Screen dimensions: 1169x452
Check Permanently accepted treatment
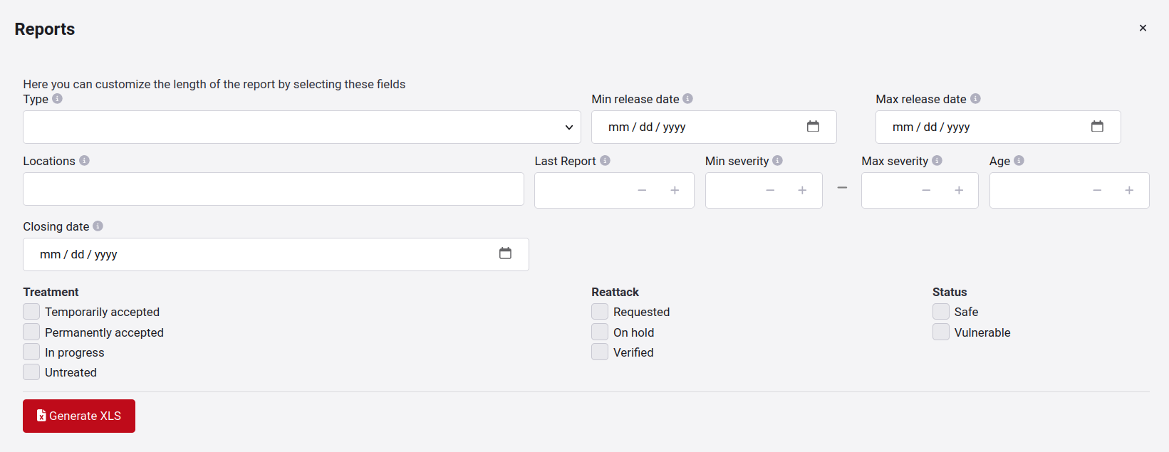click(31, 332)
